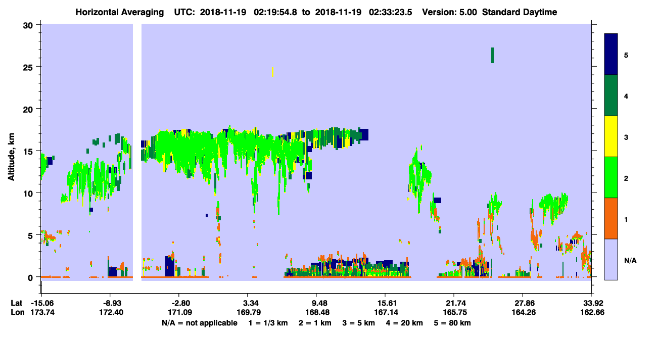The height and width of the screenshot is (337, 657).
Task: Click the longitude value '172.40'
Action: click(112, 312)
